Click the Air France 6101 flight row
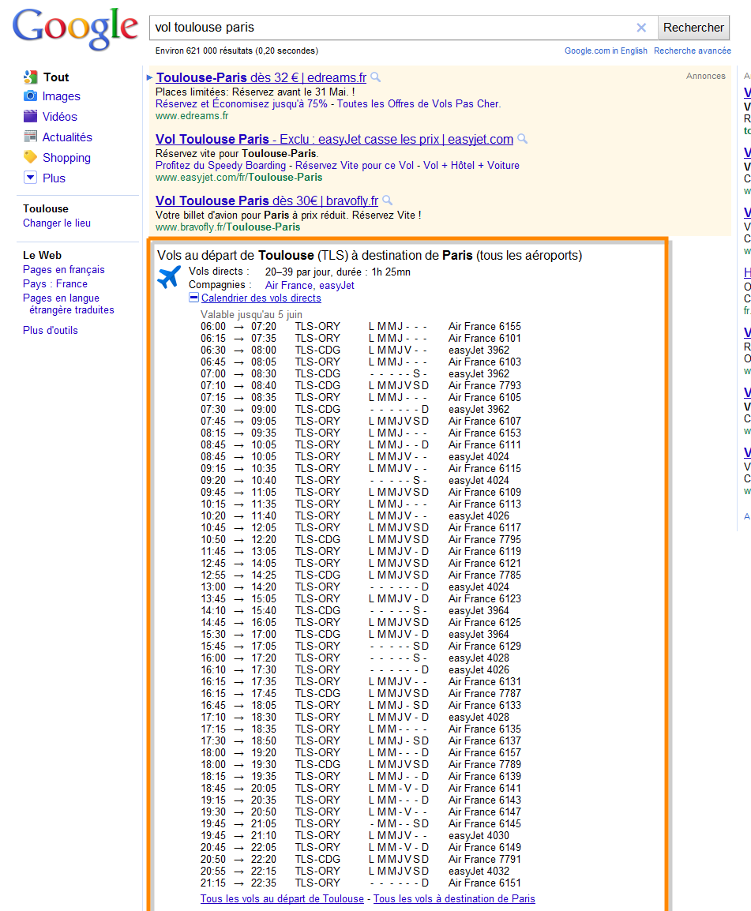The image size is (751, 911). click(361, 338)
